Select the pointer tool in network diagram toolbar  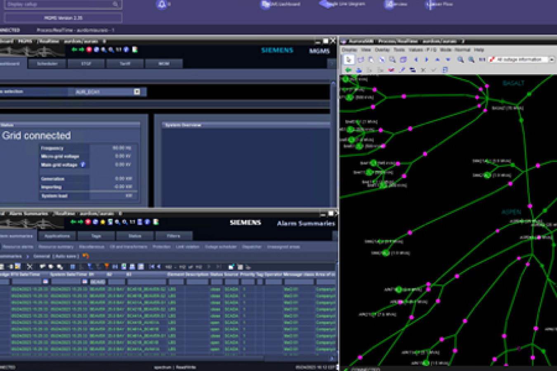tap(349, 60)
